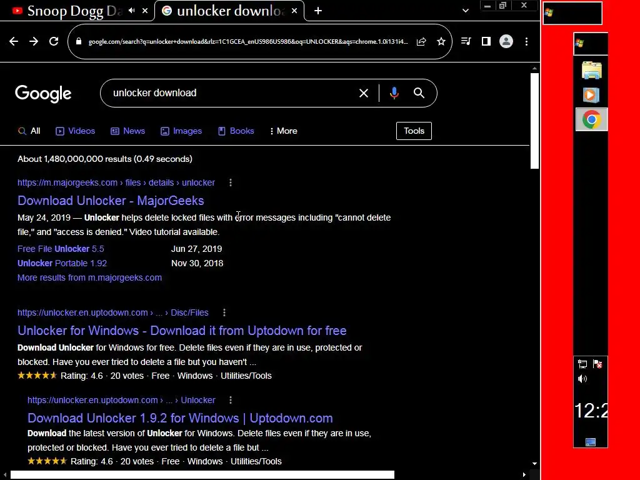Open More results from m.majorgeeks.com
Screen dimensions: 640x480
[90, 277]
